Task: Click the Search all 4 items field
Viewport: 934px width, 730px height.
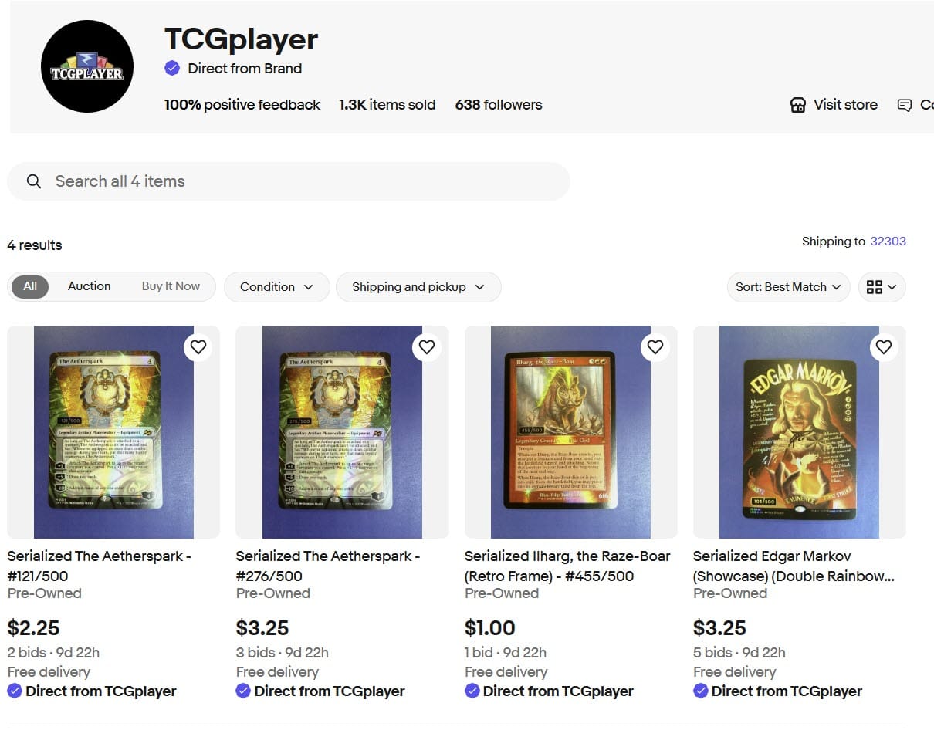Action: [289, 181]
